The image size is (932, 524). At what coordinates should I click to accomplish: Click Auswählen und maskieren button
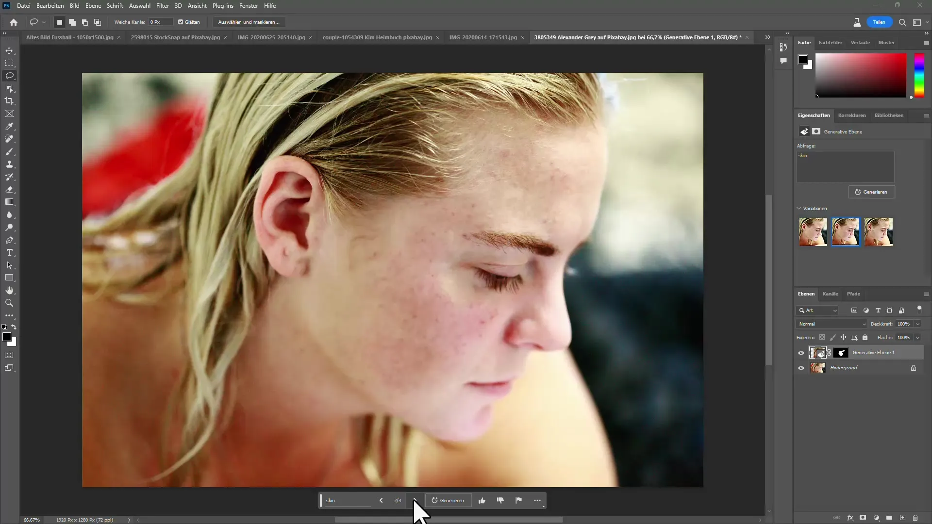coord(249,22)
